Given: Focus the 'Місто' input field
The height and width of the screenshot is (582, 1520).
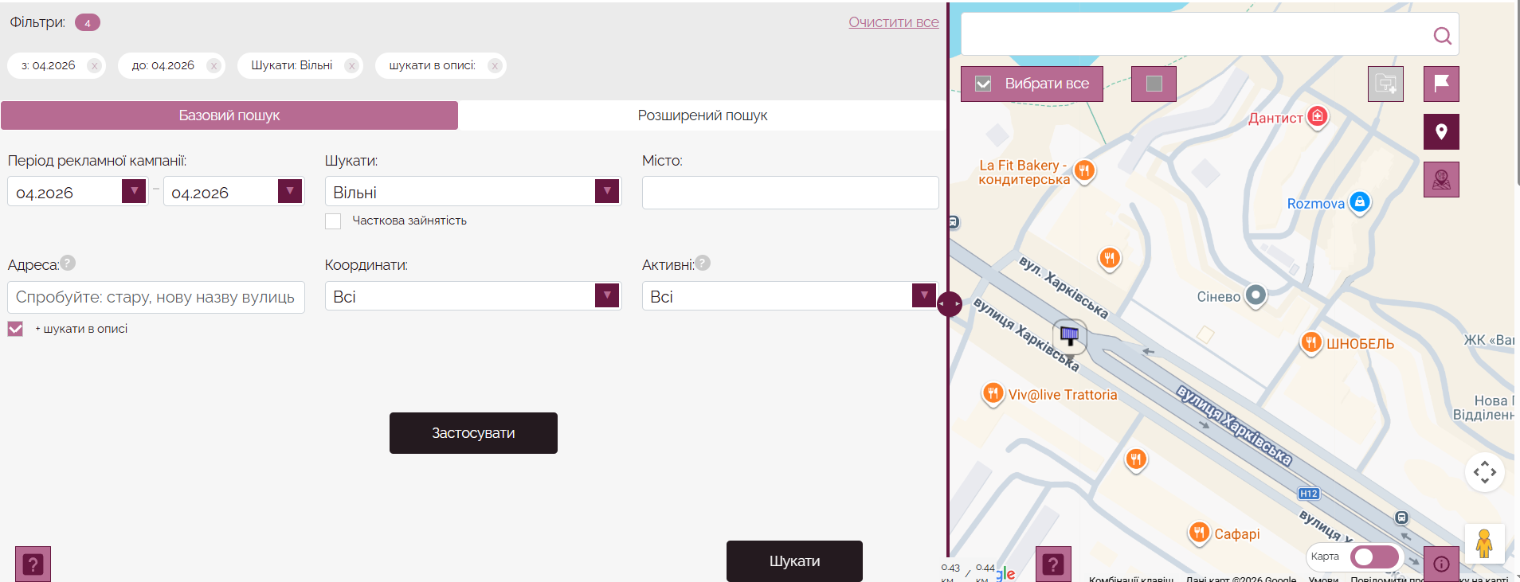Looking at the screenshot, I should [790, 193].
